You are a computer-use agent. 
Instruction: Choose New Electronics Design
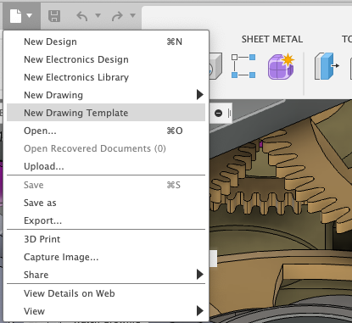pyautogui.click(x=106, y=59)
